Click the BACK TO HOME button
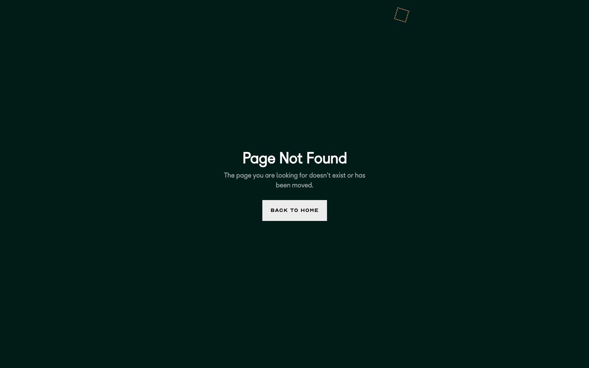589x368 pixels. (294, 210)
